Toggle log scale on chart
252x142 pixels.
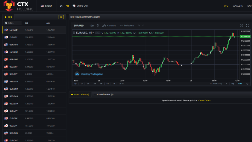[x=233, y=84]
